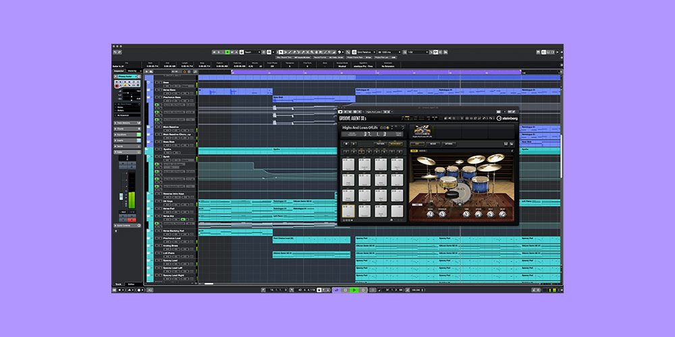
Task: Select the Lofi Piano track
Action: (169, 253)
